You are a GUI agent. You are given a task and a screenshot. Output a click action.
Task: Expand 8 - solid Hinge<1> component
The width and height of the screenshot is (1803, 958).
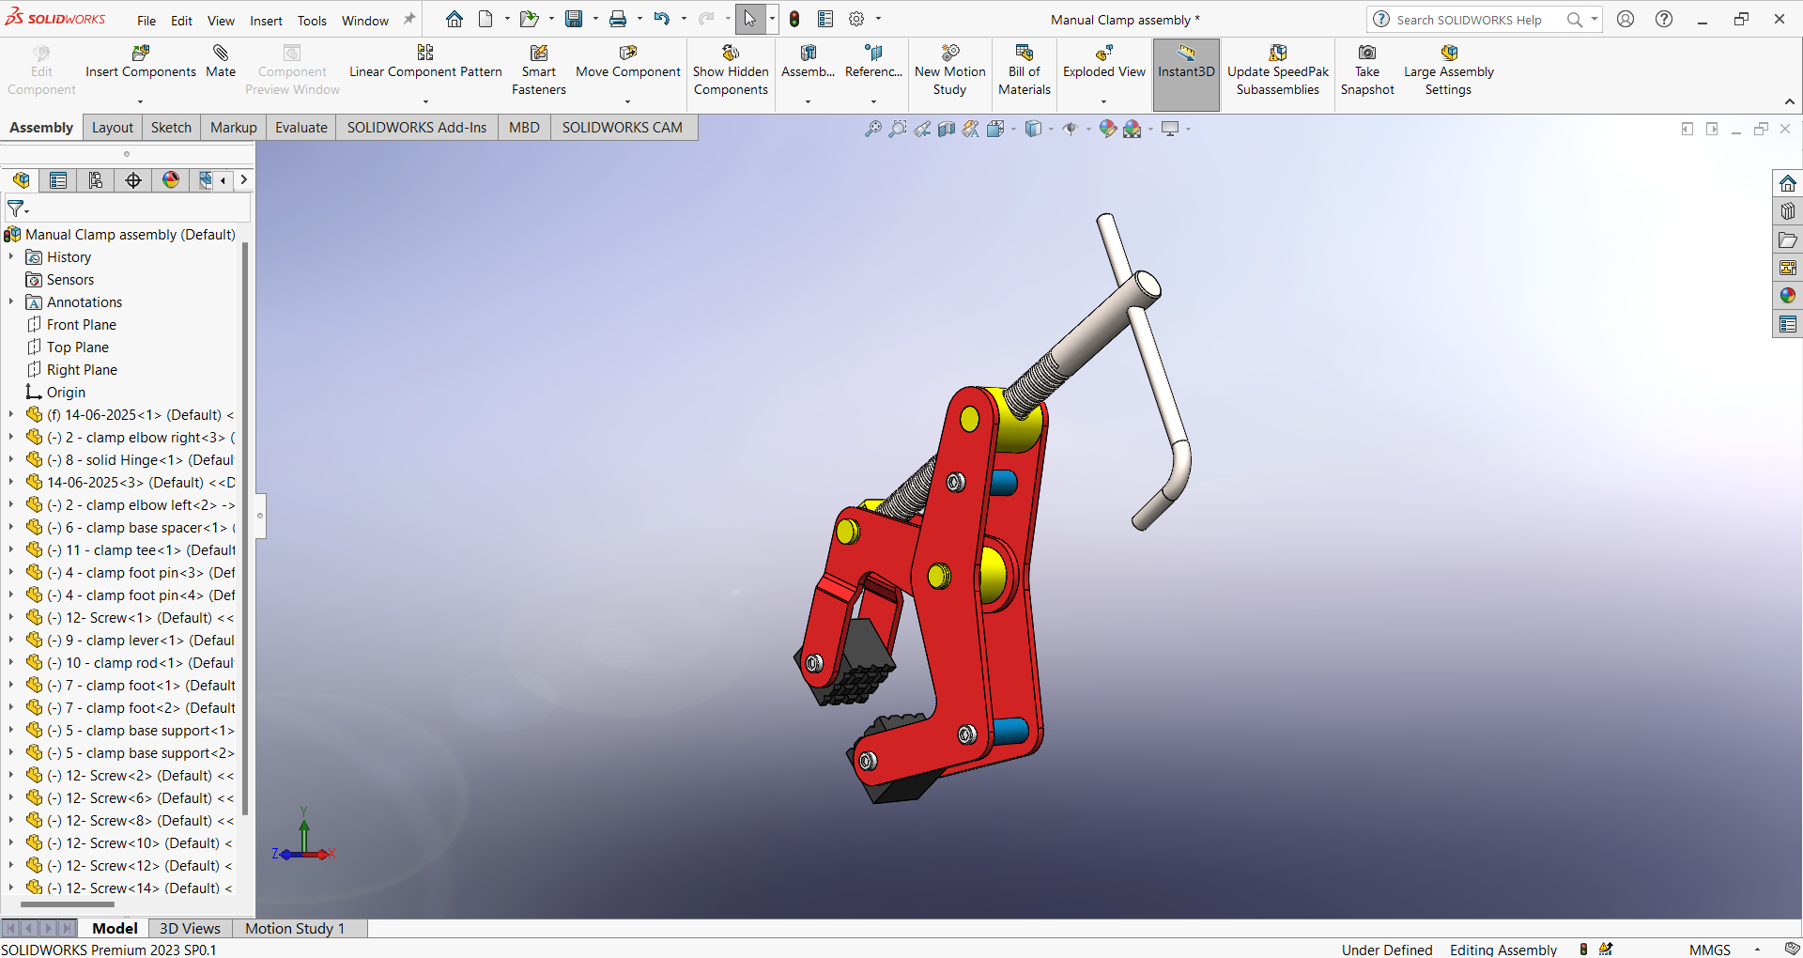[x=11, y=459]
